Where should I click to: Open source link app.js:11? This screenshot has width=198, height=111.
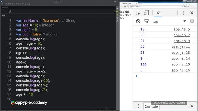pyautogui.click(x=181, y=47)
